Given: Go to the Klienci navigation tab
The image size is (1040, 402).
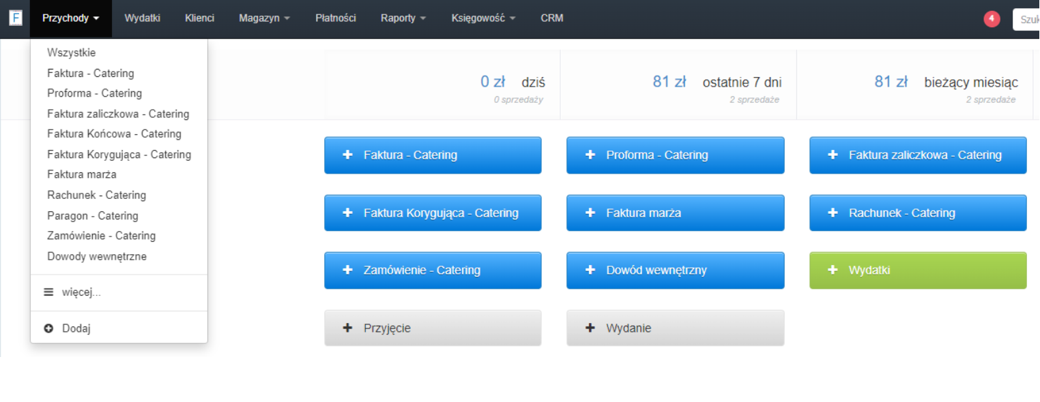Looking at the screenshot, I should 199,18.
